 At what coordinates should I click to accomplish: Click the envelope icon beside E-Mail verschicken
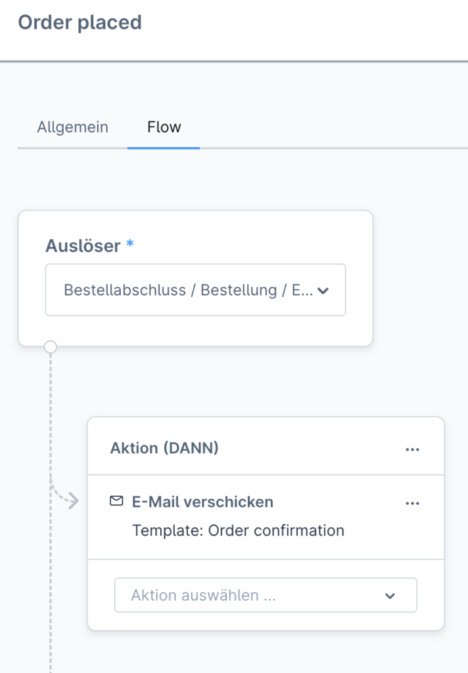pos(116,501)
